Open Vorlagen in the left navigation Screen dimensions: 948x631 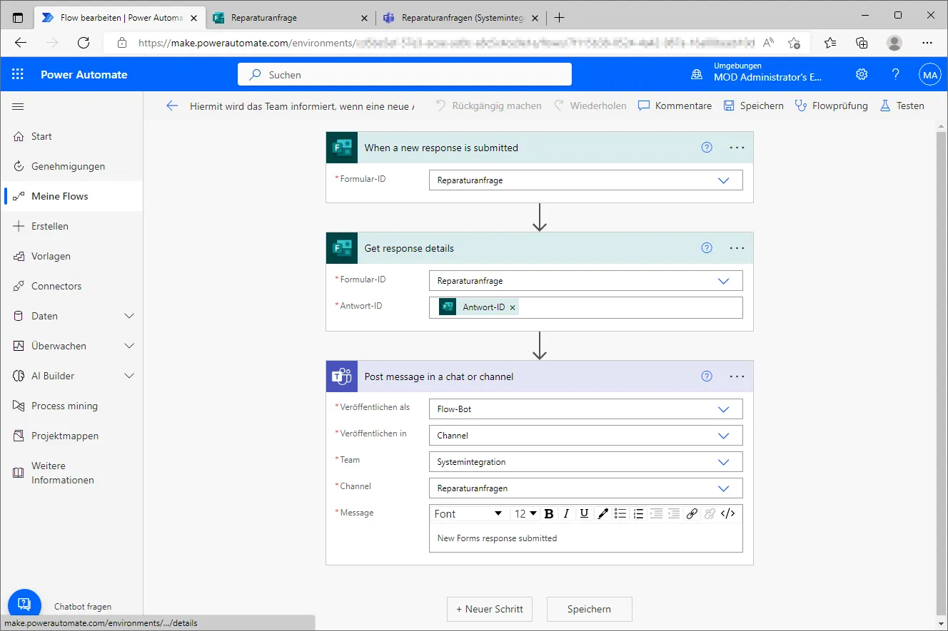pos(71,256)
